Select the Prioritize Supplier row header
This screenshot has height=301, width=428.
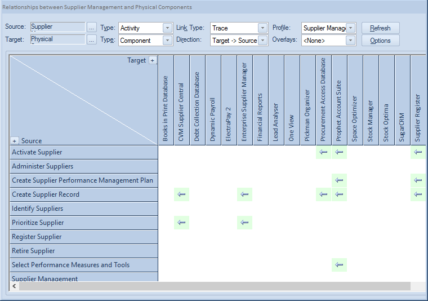(84, 223)
